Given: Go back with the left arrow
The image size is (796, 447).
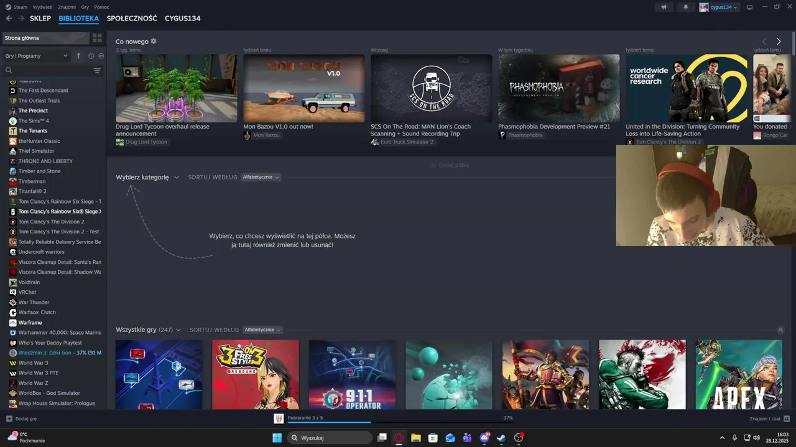Looking at the screenshot, I should pyautogui.click(x=9, y=19).
